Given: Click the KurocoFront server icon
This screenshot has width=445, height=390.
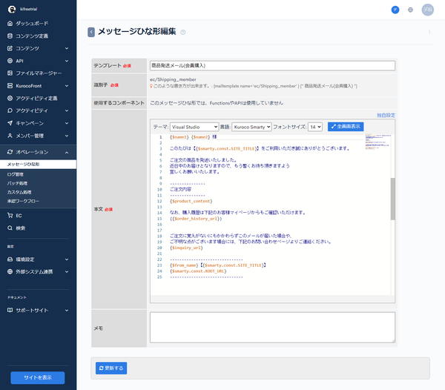Looking at the screenshot, I should pos(10,86).
